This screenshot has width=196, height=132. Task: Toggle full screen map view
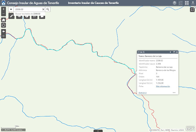pos(192,9)
